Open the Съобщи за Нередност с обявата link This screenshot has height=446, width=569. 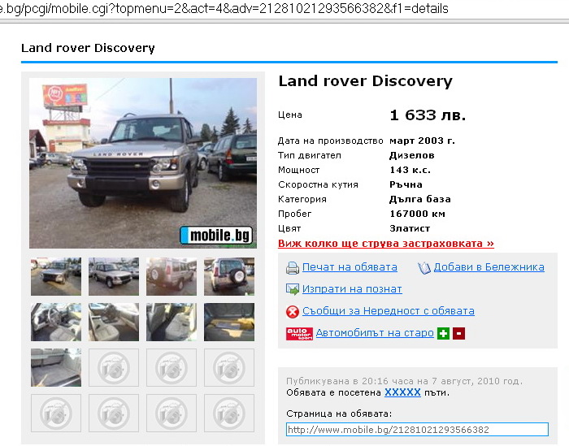[x=389, y=311]
